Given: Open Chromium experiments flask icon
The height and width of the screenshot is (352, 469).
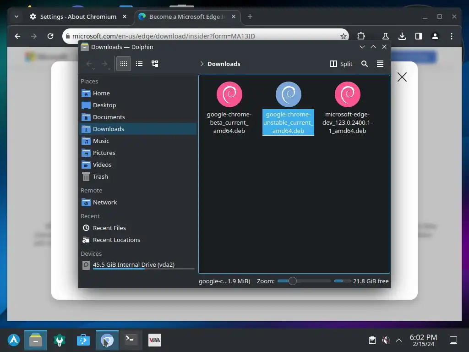Looking at the screenshot, I should 386,36.
